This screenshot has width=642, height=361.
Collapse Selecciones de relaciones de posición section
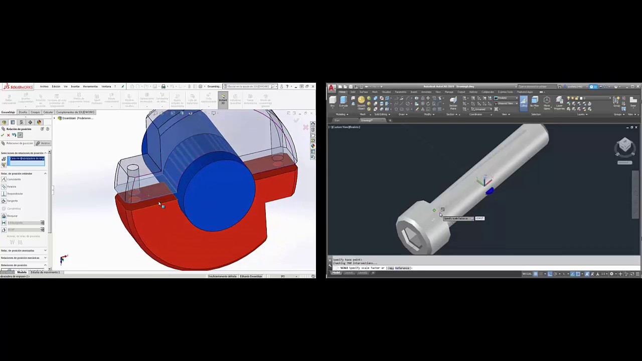45,153
